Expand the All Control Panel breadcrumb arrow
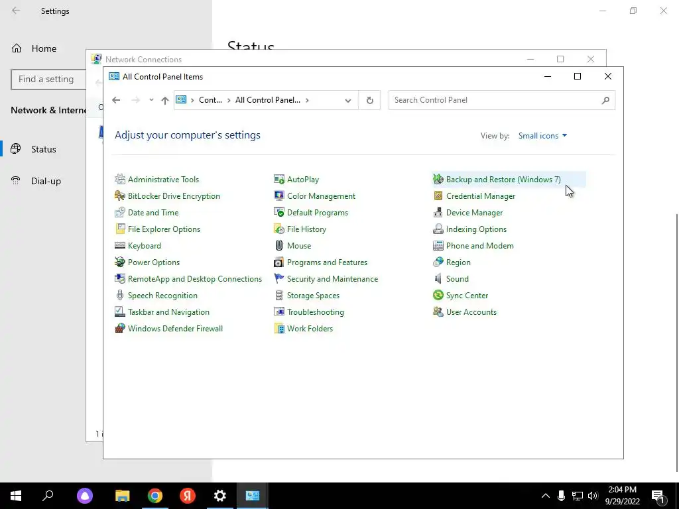Viewport: 679px width, 509px height. (307, 100)
